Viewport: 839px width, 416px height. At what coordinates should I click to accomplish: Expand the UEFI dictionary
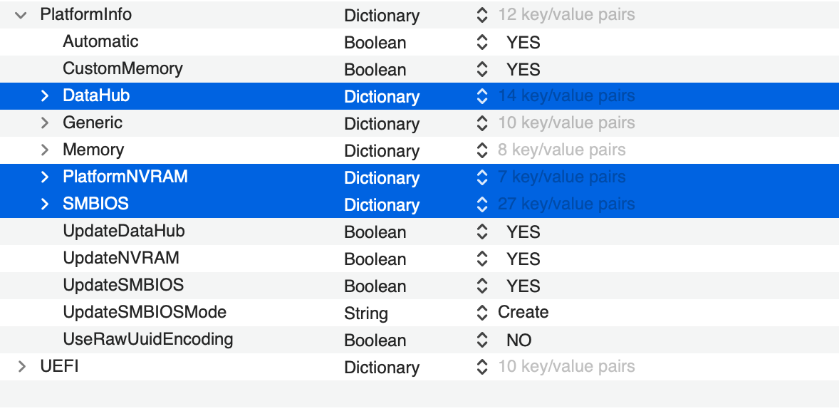[20, 368]
